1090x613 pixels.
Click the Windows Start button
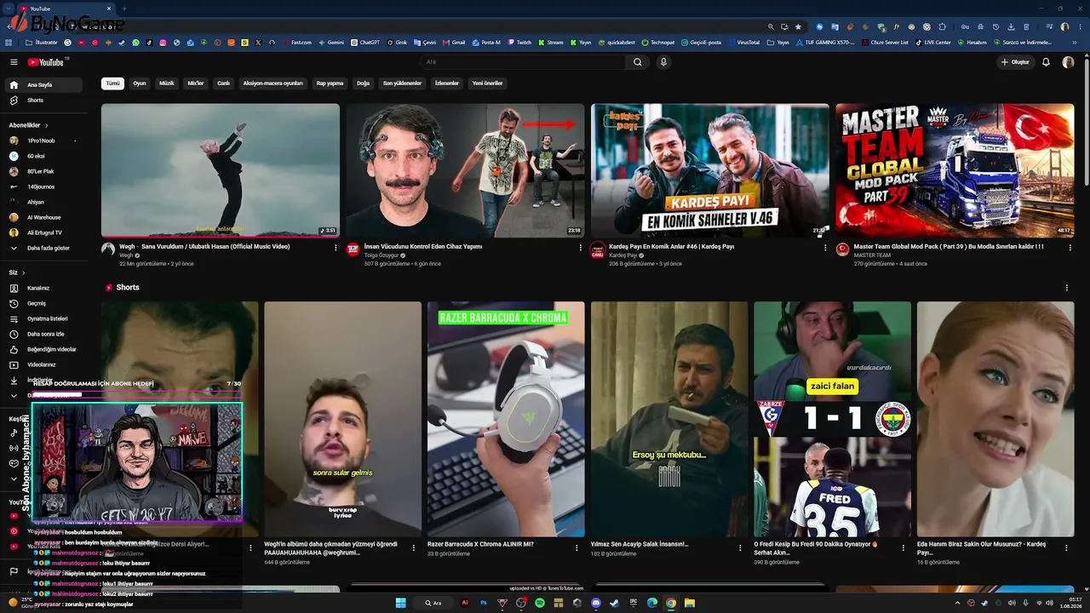(400, 603)
